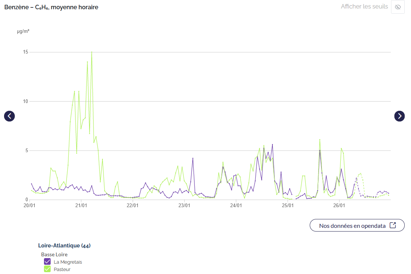
Task: Click the Pasteur legend label
Action: click(62, 269)
